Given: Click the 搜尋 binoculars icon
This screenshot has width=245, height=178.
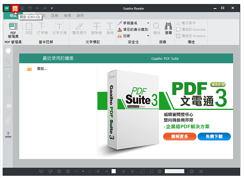Looking at the screenshot, I should [168, 28].
